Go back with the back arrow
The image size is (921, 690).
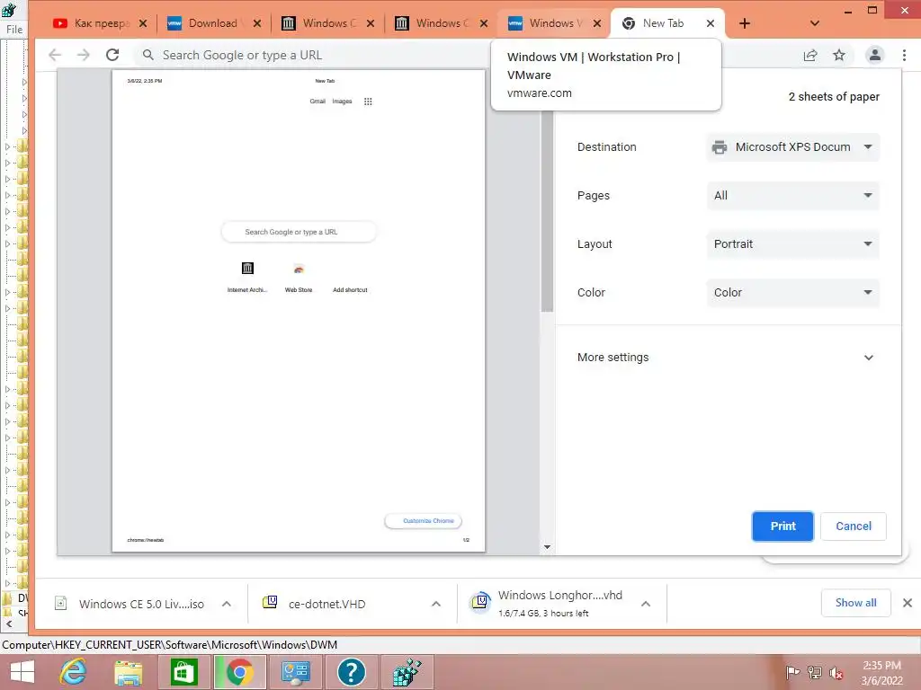[55, 55]
